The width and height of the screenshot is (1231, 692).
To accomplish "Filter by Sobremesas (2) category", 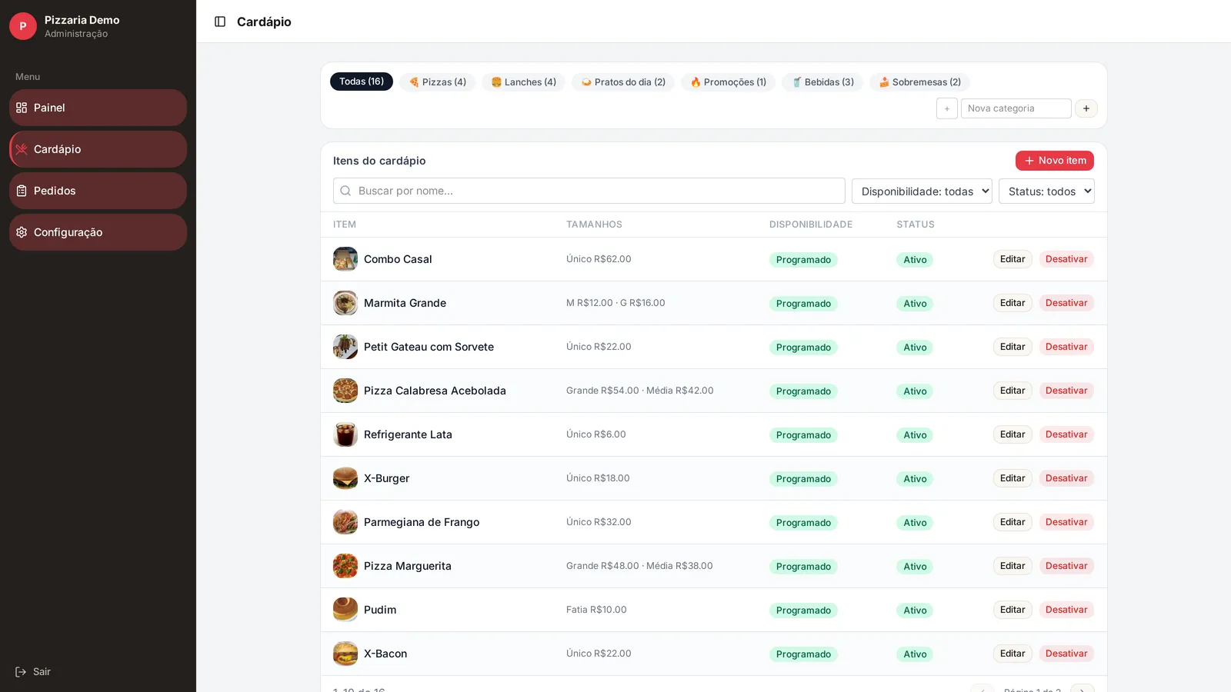I will click(x=920, y=82).
